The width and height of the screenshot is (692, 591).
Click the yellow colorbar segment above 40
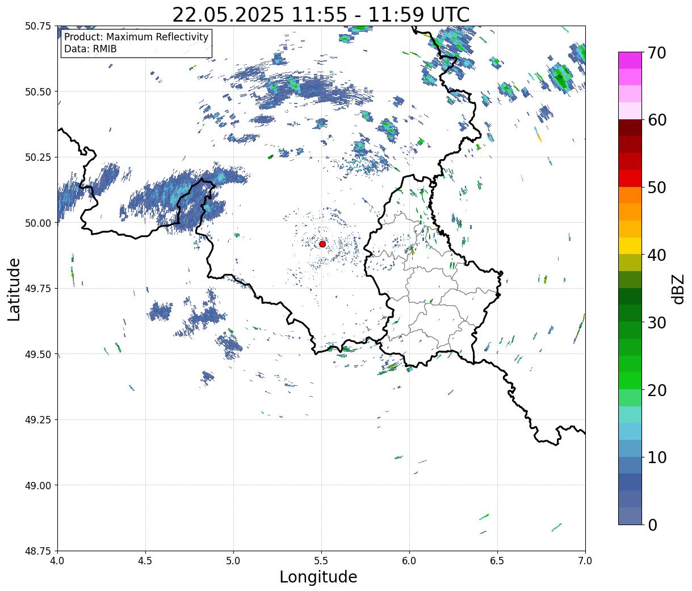click(630, 245)
